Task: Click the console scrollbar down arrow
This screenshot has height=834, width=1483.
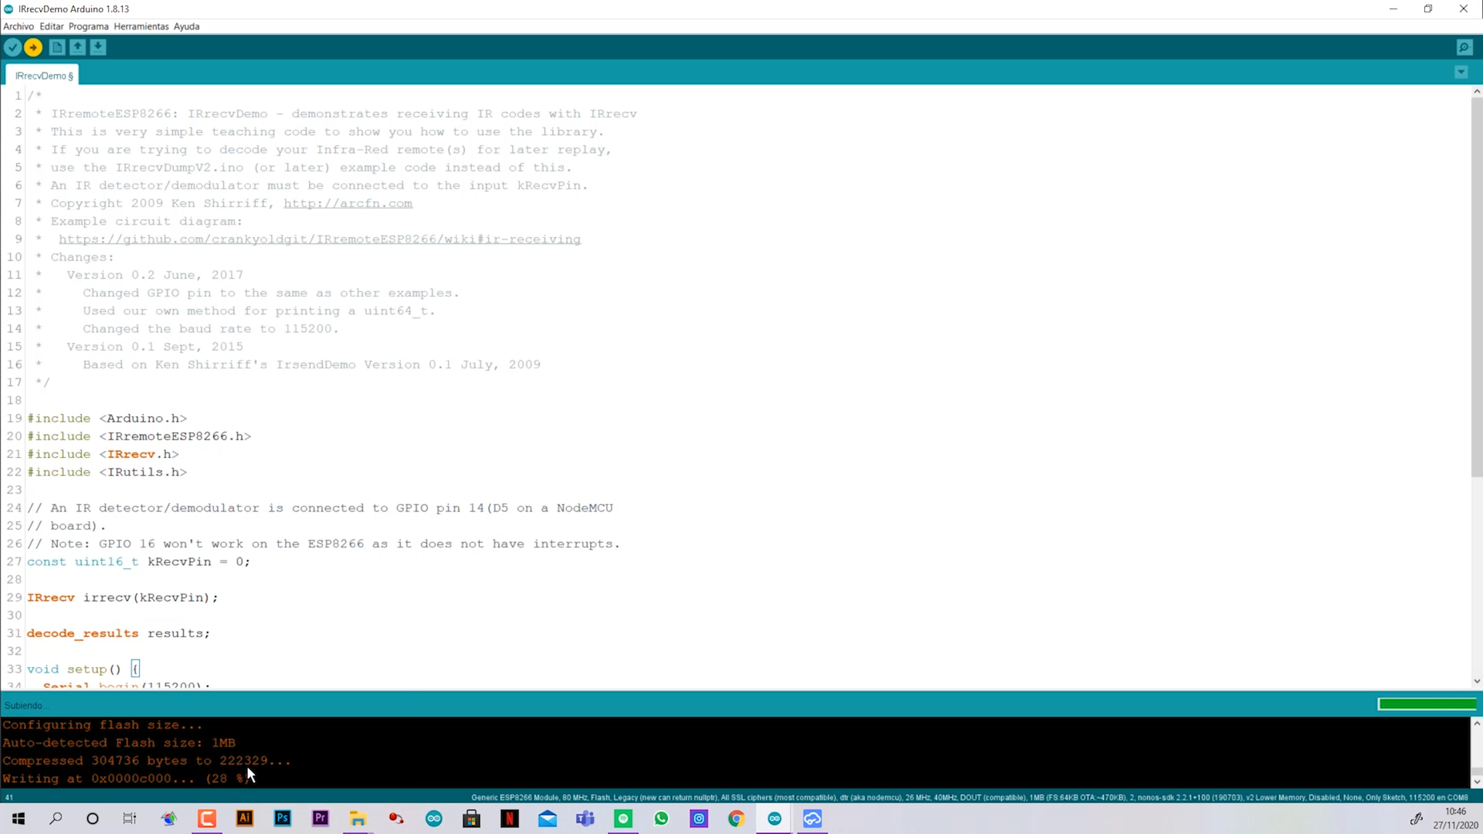Action: (x=1476, y=781)
